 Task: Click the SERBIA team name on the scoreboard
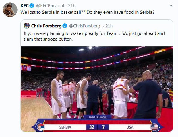tap(65, 127)
